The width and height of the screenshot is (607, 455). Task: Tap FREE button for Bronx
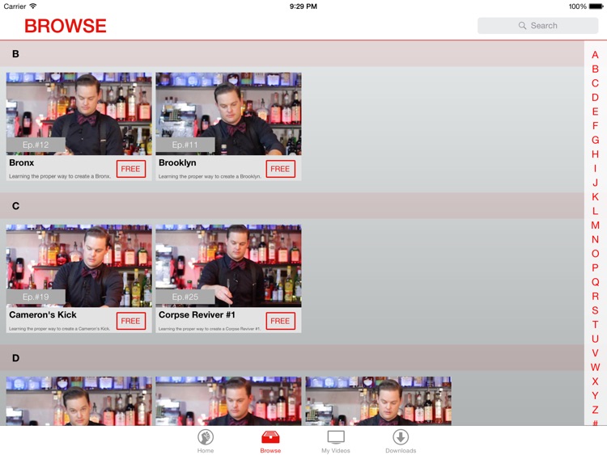pyautogui.click(x=131, y=169)
